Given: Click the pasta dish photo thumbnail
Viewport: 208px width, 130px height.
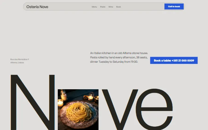Looking at the screenshot, I should point(78,109).
